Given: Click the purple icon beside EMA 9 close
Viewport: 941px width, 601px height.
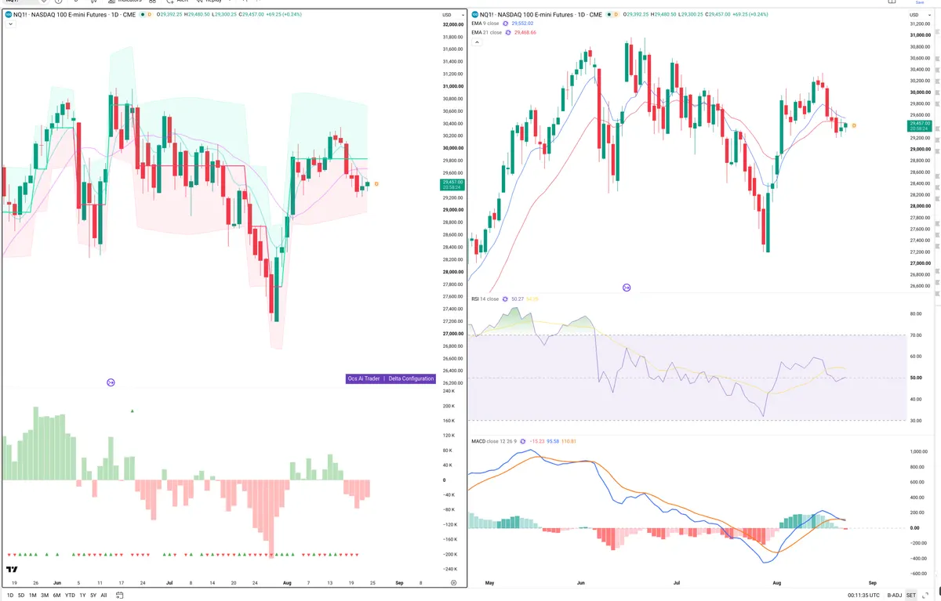Looking at the screenshot, I should point(507,24).
